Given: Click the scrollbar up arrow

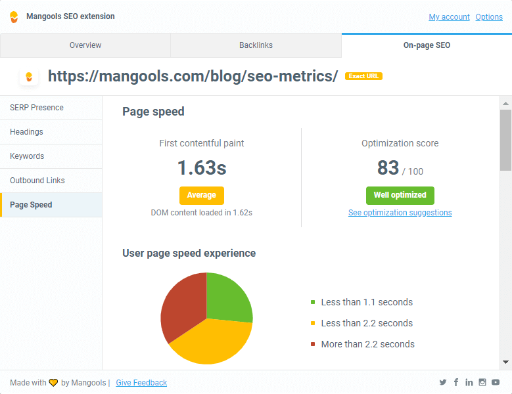Looking at the screenshot, I should (x=505, y=103).
